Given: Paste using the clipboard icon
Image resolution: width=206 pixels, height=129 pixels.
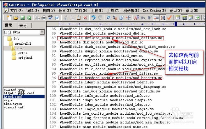Looking at the screenshot, I should [x=79, y=17].
